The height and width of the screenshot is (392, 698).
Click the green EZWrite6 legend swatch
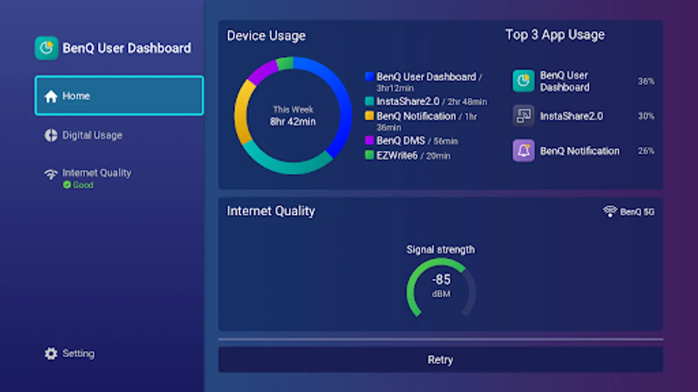[x=370, y=155]
